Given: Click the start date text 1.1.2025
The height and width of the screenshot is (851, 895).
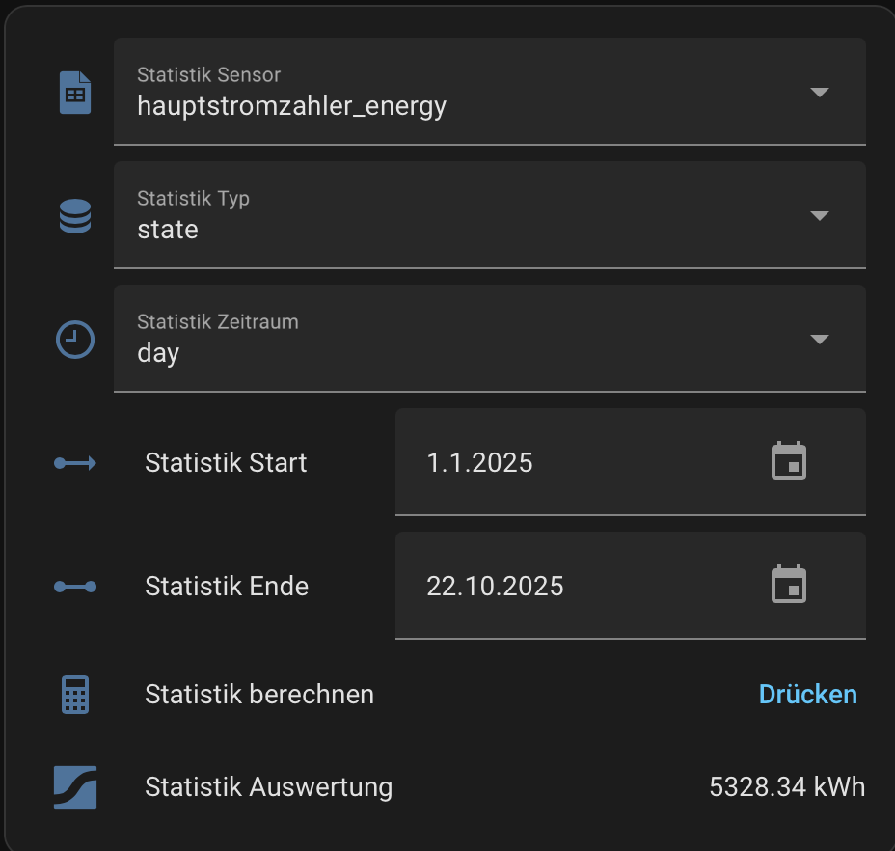Looking at the screenshot, I should 479,463.
